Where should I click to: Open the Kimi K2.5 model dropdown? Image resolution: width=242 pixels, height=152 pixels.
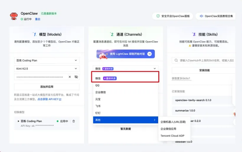click(47, 69)
